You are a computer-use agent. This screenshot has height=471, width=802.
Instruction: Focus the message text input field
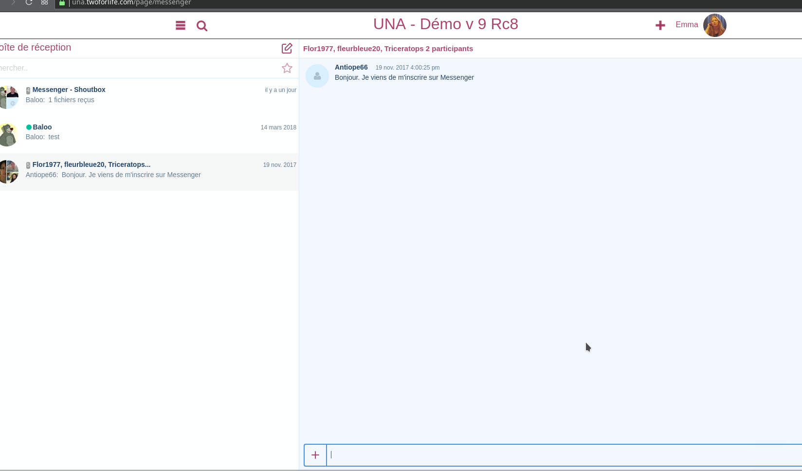point(560,455)
